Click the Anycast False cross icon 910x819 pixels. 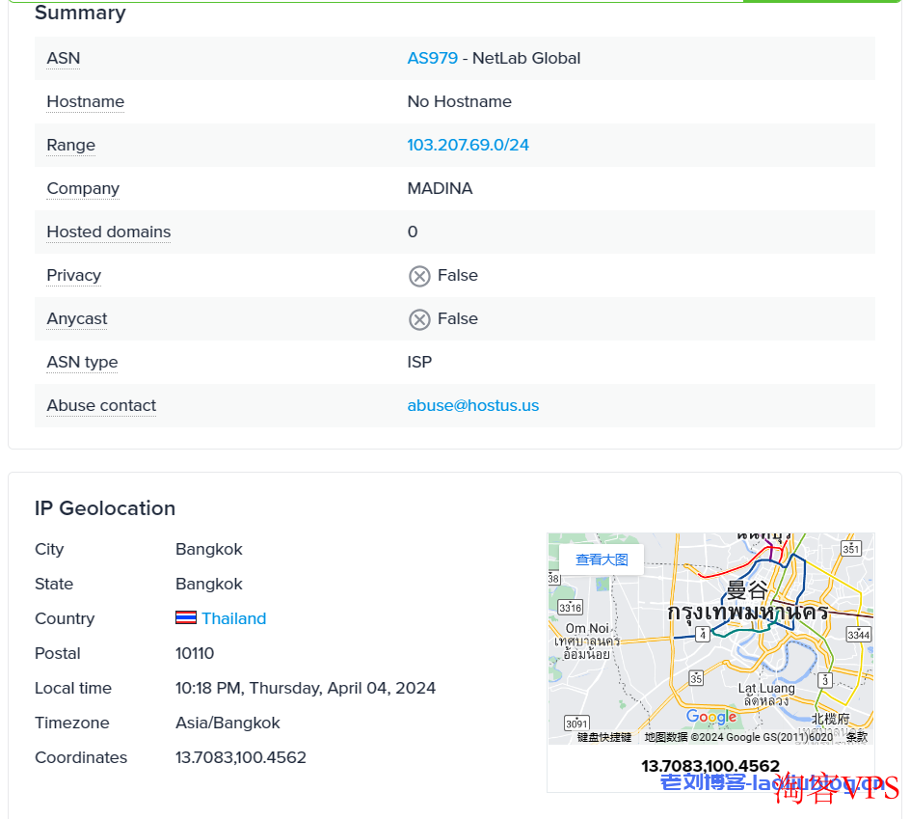coord(419,319)
